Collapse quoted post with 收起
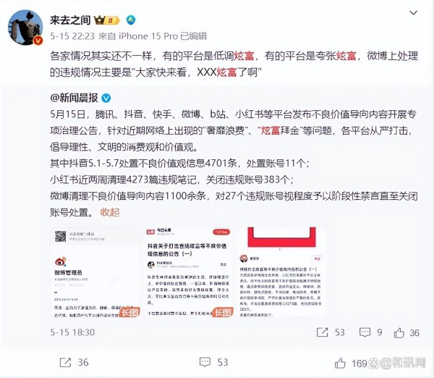The image size is (434, 378). point(110,212)
